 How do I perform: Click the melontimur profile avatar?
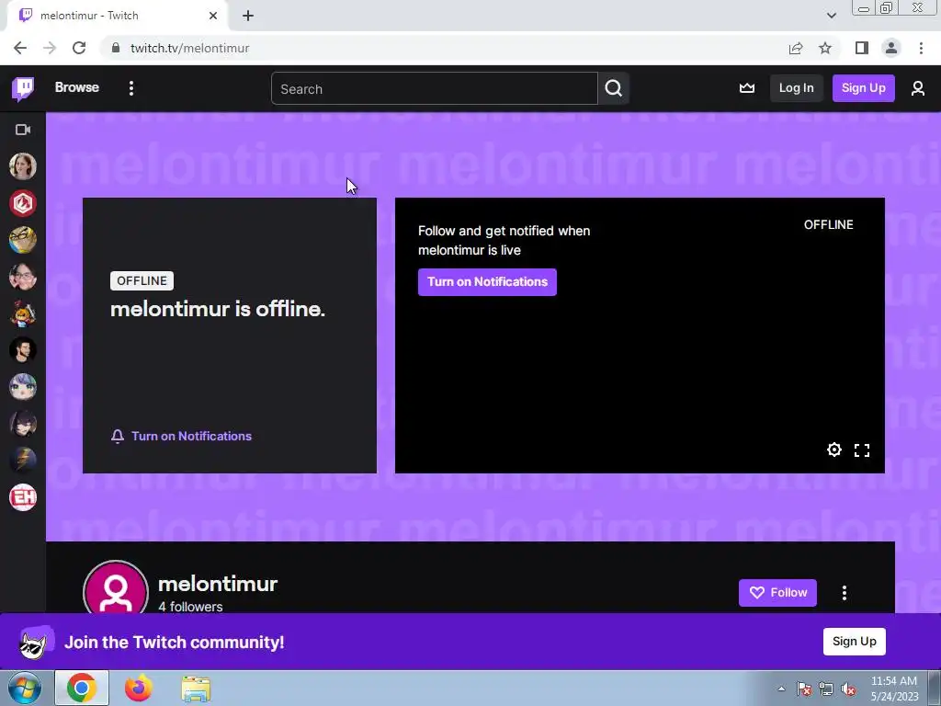pos(115,588)
